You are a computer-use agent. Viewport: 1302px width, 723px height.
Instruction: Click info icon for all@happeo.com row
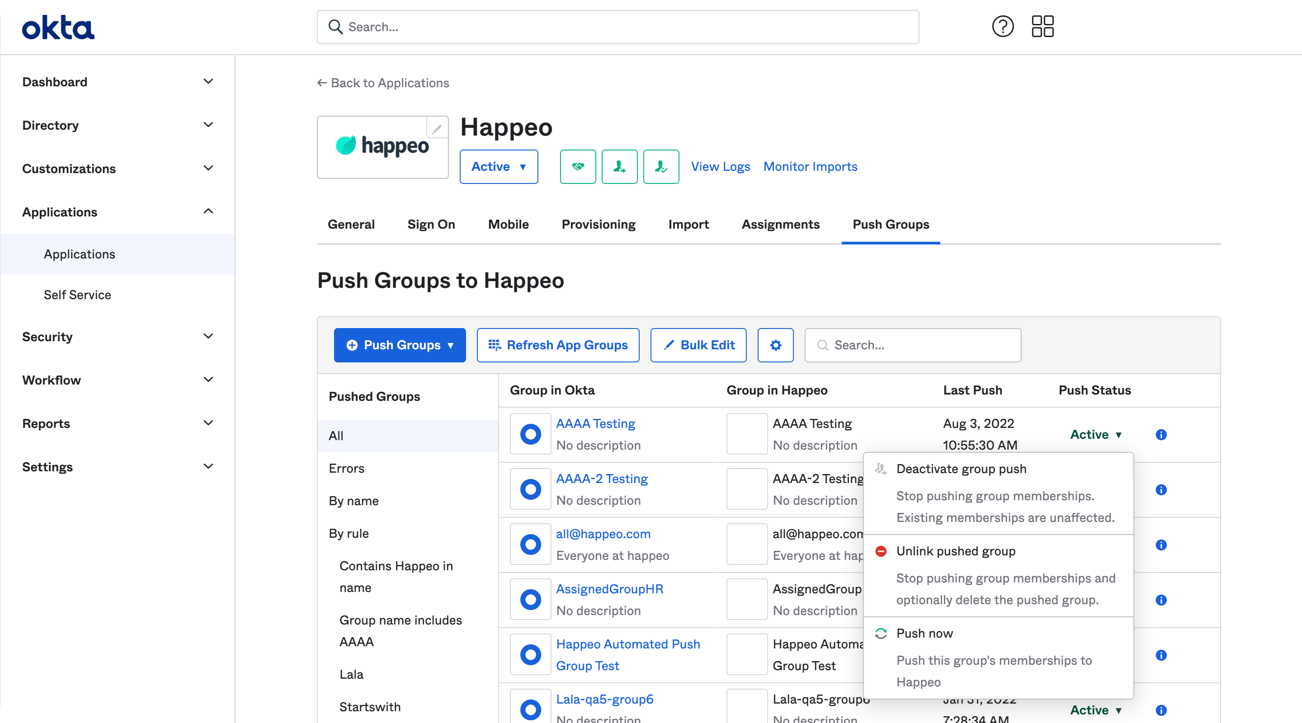pyautogui.click(x=1161, y=545)
